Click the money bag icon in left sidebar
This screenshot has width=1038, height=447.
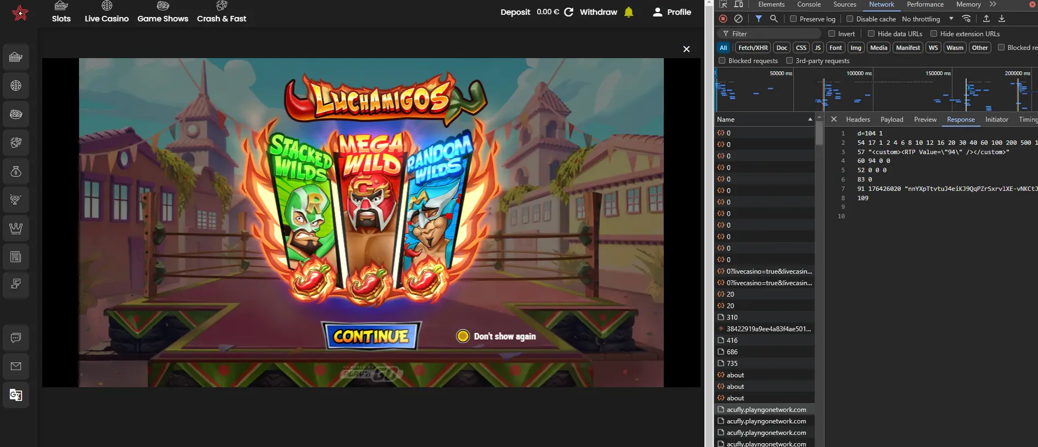click(x=16, y=171)
